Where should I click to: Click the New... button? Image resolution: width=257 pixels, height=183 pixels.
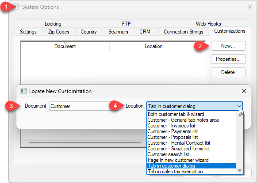pos(228,46)
